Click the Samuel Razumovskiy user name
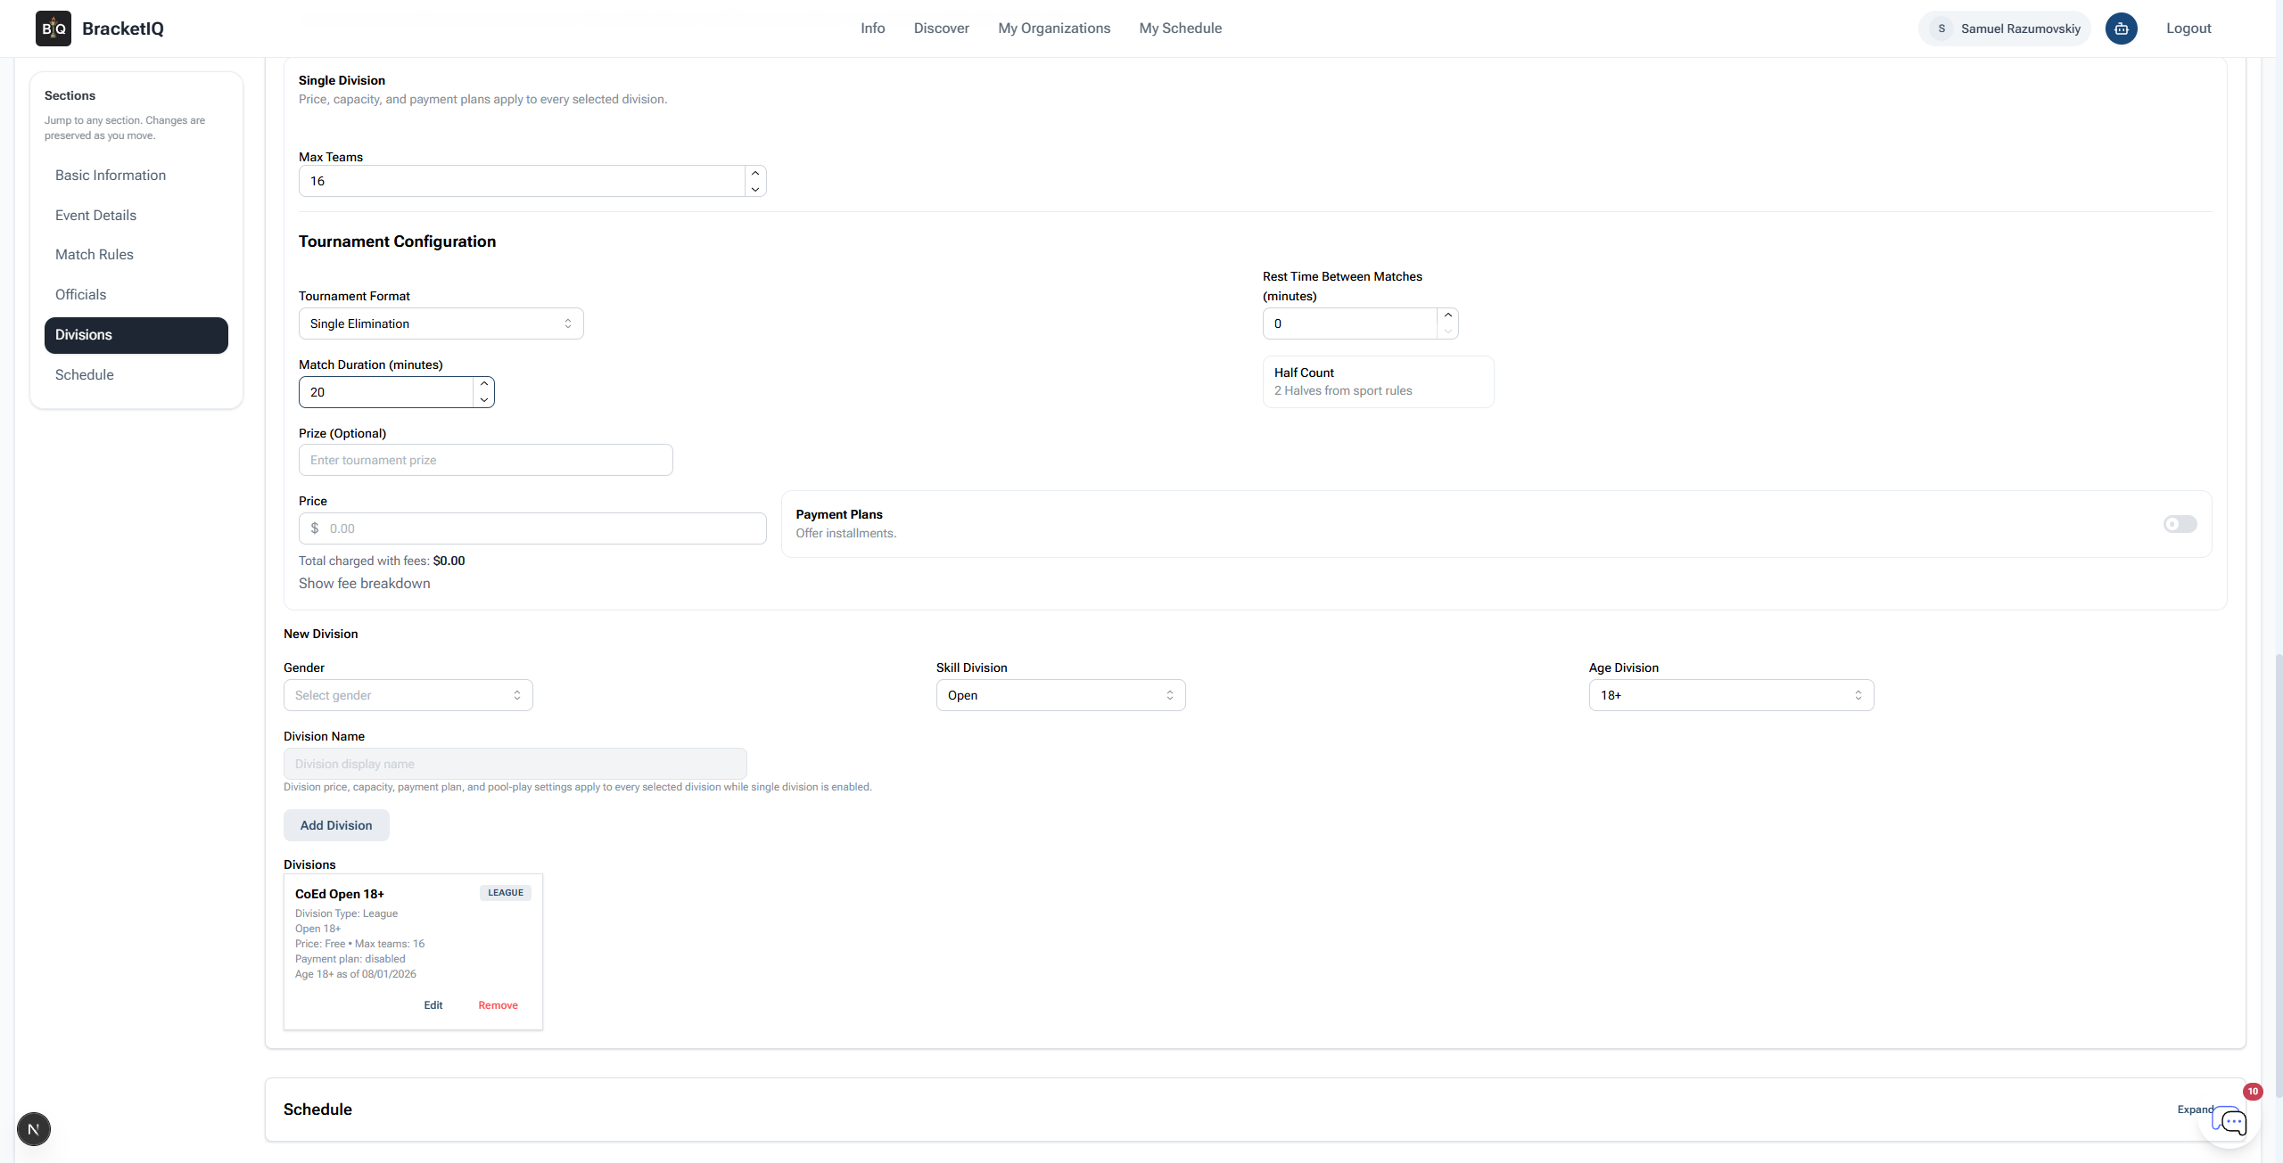This screenshot has width=2283, height=1163. (2020, 29)
